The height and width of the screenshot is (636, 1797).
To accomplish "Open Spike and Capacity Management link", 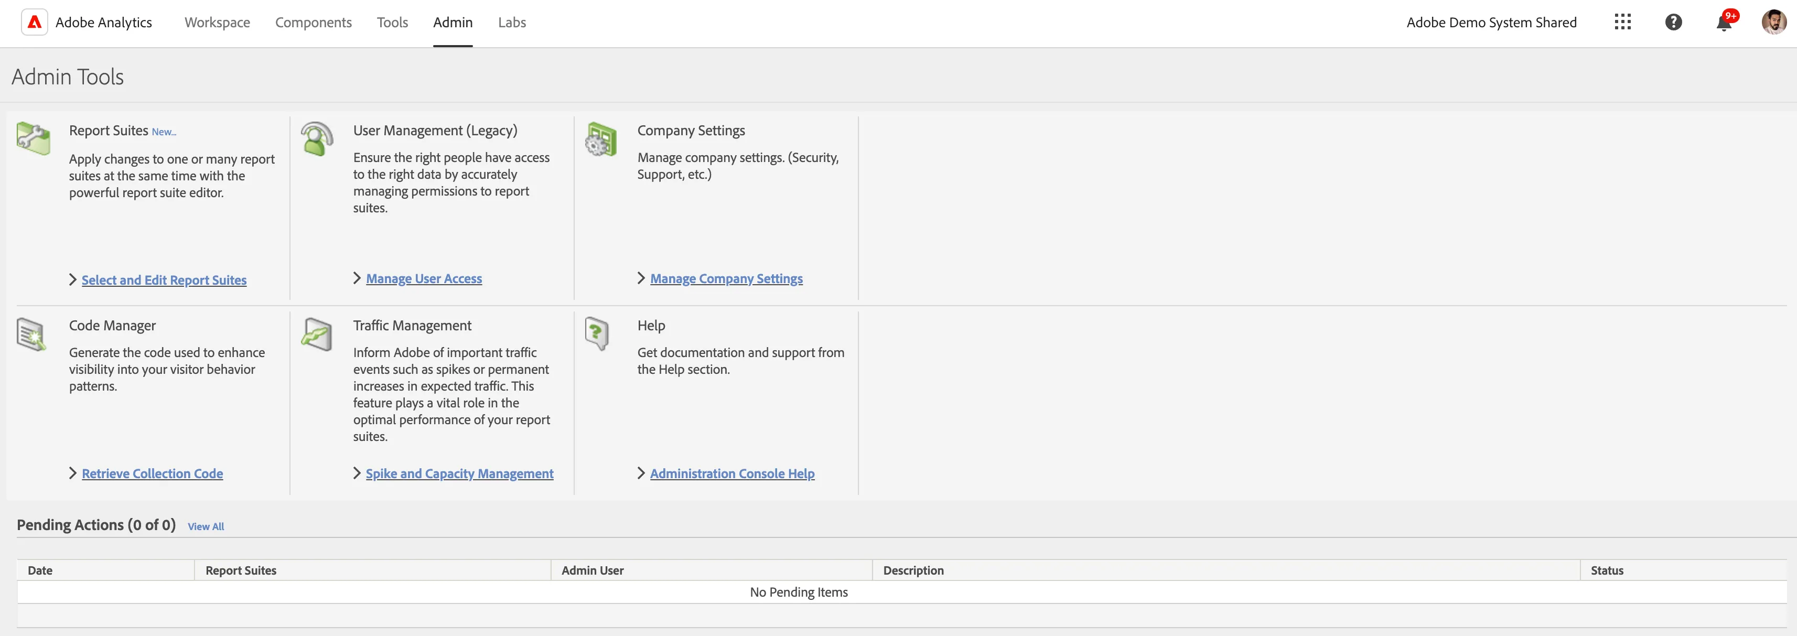I will click(x=460, y=473).
